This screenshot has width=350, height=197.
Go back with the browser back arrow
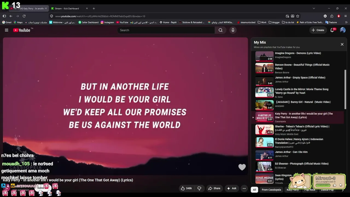point(11,16)
